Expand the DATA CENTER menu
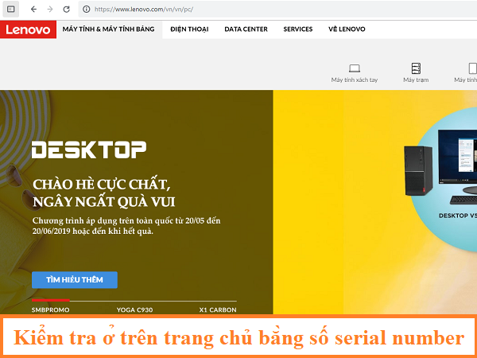The height and width of the screenshot is (358, 477). coord(246,29)
